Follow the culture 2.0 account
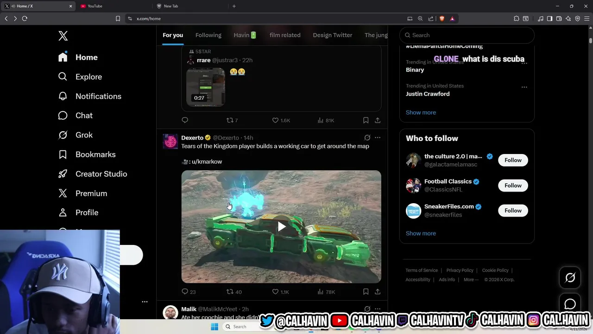 tap(513, 160)
